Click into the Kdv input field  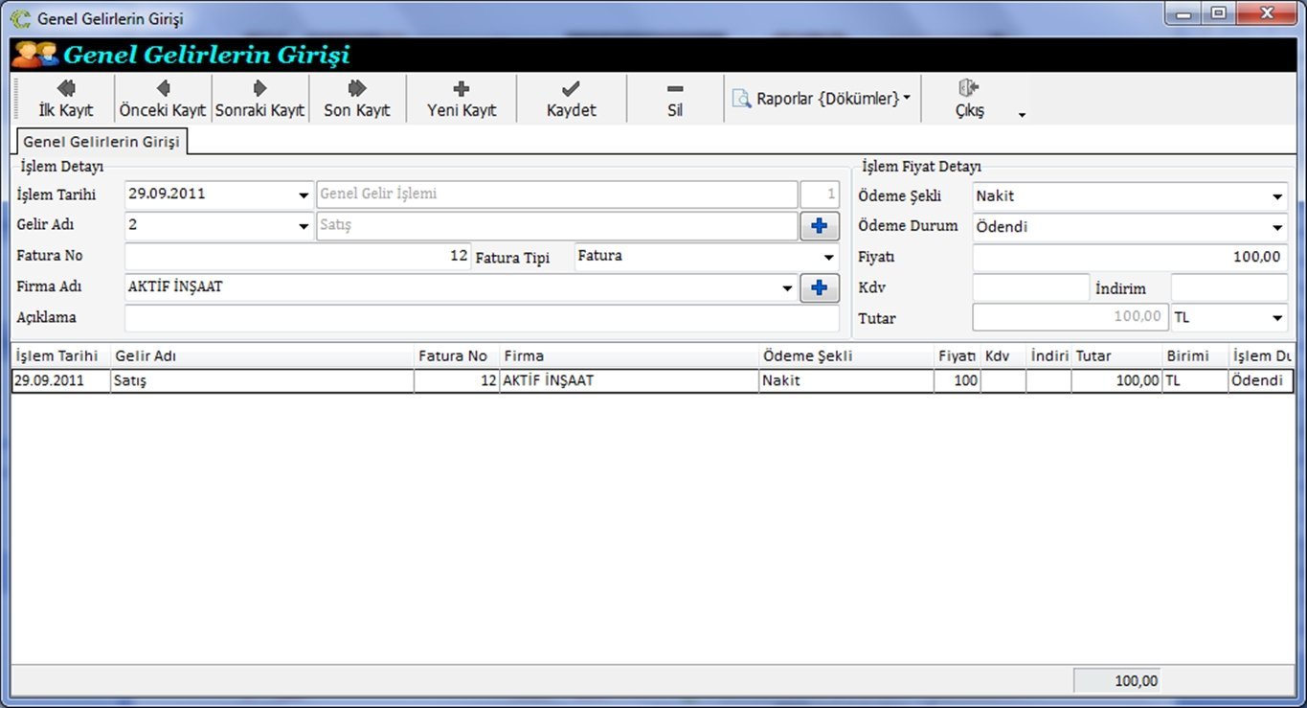click(x=1030, y=288)
